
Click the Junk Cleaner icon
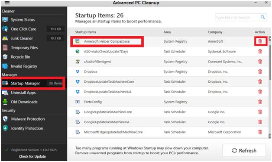pos(5,38)
